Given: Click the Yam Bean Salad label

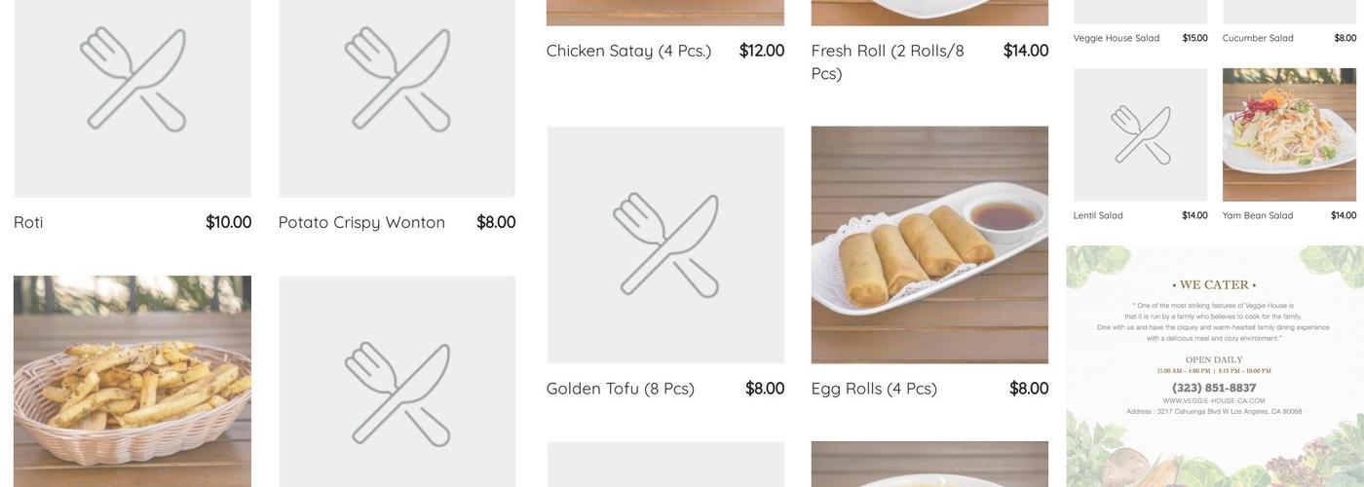Looking at the screenshot, I should pos(1258,215).
